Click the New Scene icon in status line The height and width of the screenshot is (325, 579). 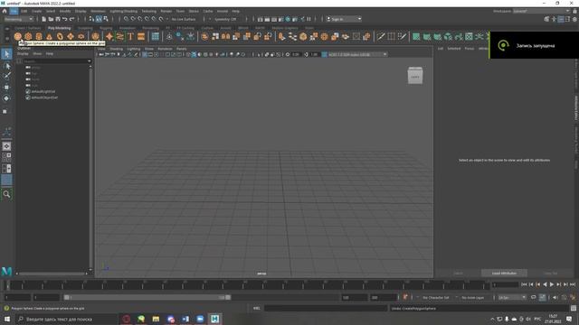(x=44, y=19)
